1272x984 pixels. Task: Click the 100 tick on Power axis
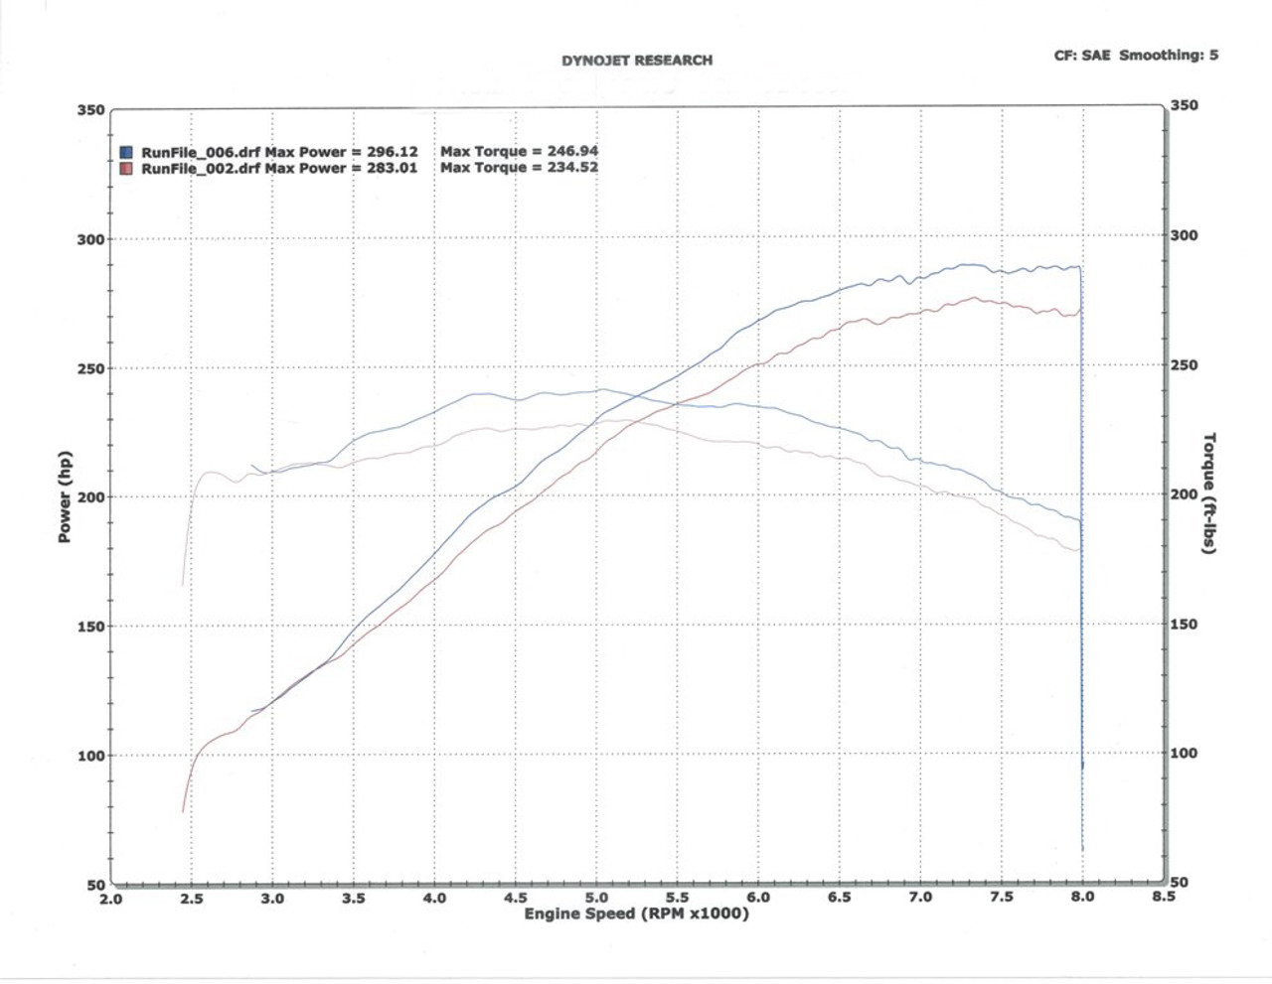(x=90, y=756)
